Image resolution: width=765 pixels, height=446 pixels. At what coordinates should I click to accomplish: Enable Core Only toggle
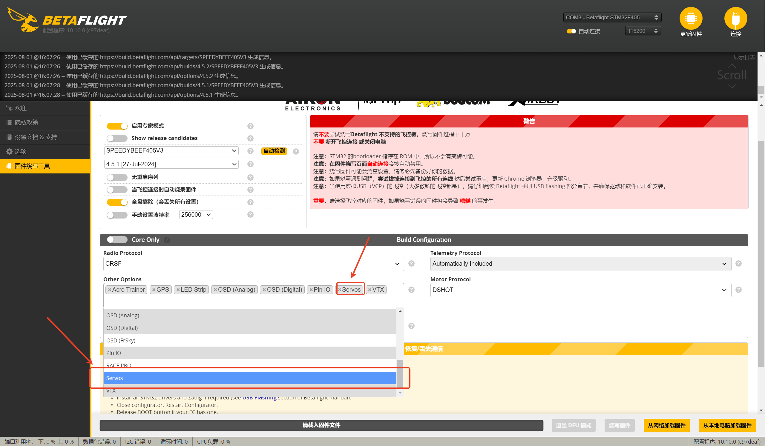[117, 240]
